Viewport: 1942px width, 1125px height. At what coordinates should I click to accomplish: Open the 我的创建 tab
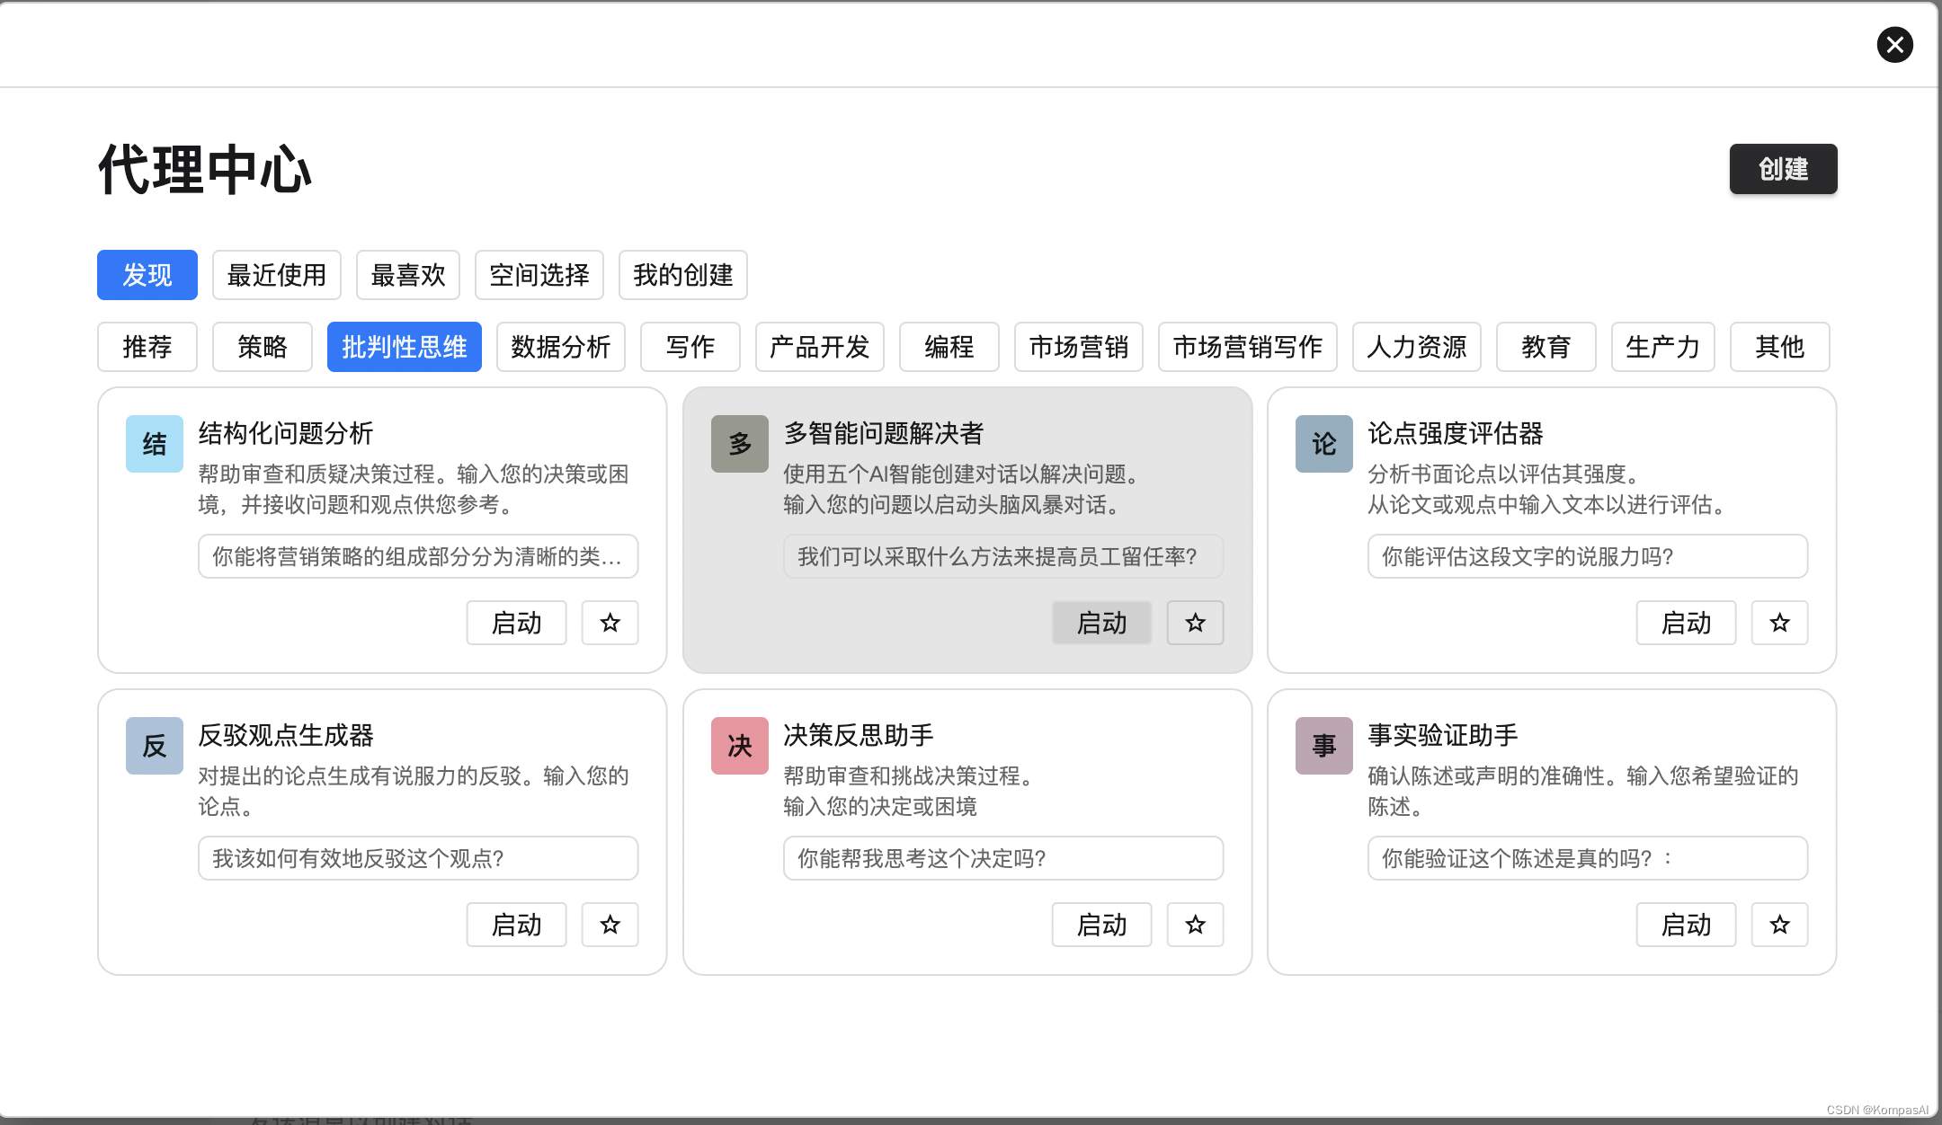pos(682,275)
